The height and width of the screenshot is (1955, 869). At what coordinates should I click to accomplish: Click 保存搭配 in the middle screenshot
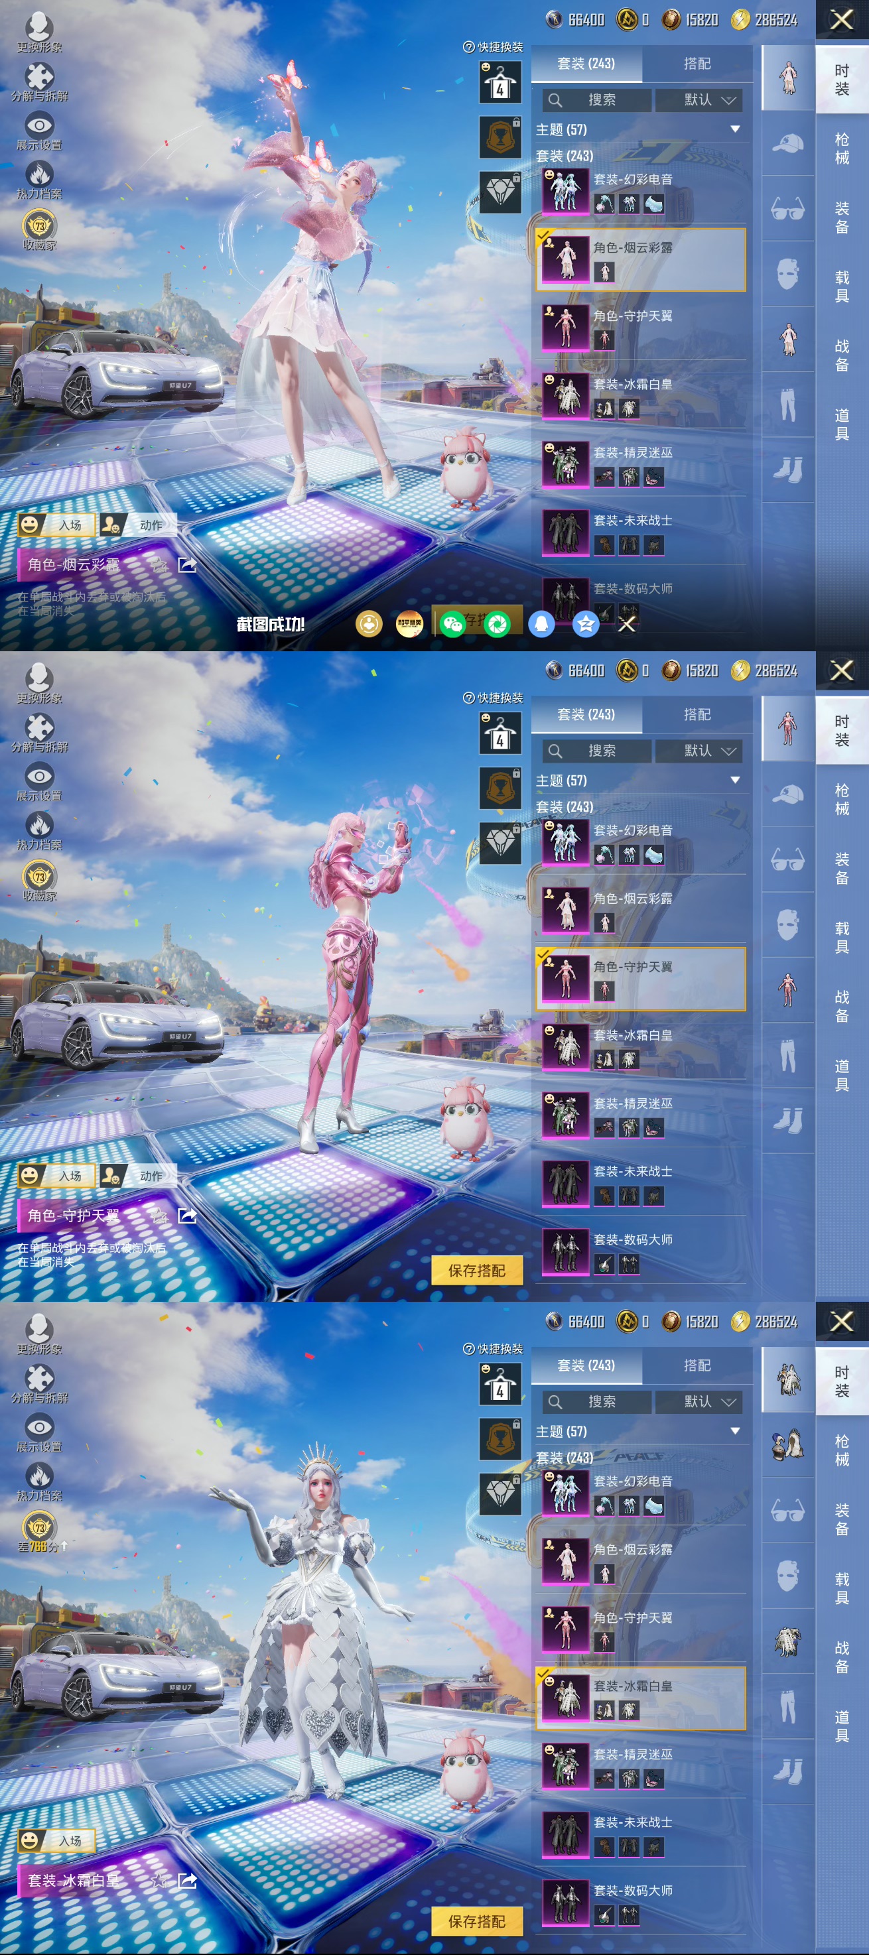coord(478,1271)
